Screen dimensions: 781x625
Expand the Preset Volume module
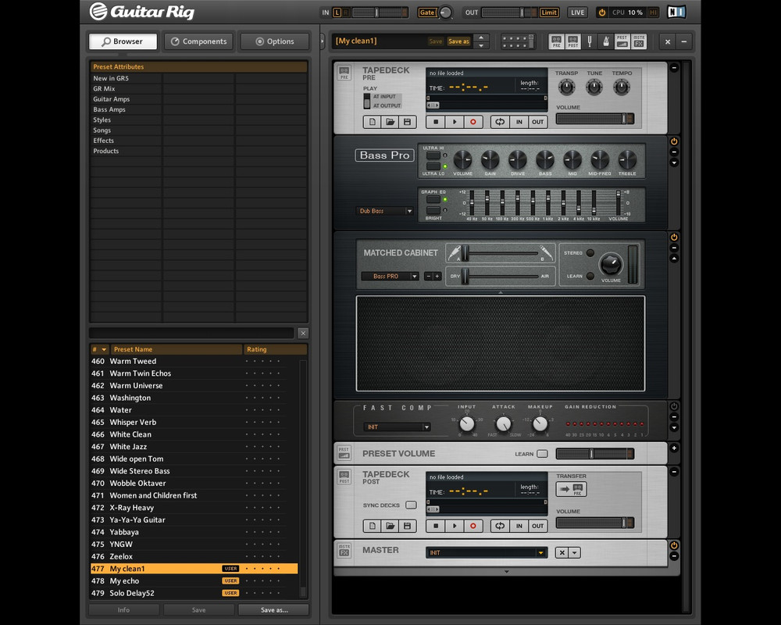click(x=674, y=448)
